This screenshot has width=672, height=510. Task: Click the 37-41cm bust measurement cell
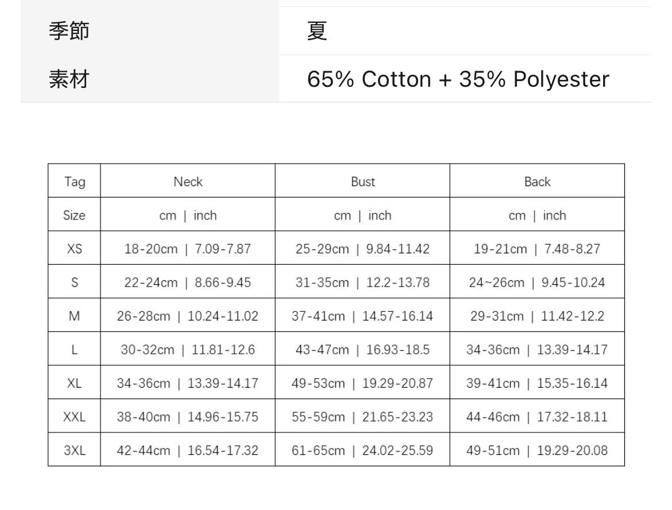pos(362,316)
